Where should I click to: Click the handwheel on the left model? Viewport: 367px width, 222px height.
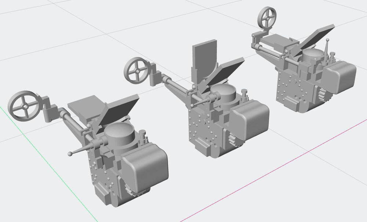tap(24, 105)
